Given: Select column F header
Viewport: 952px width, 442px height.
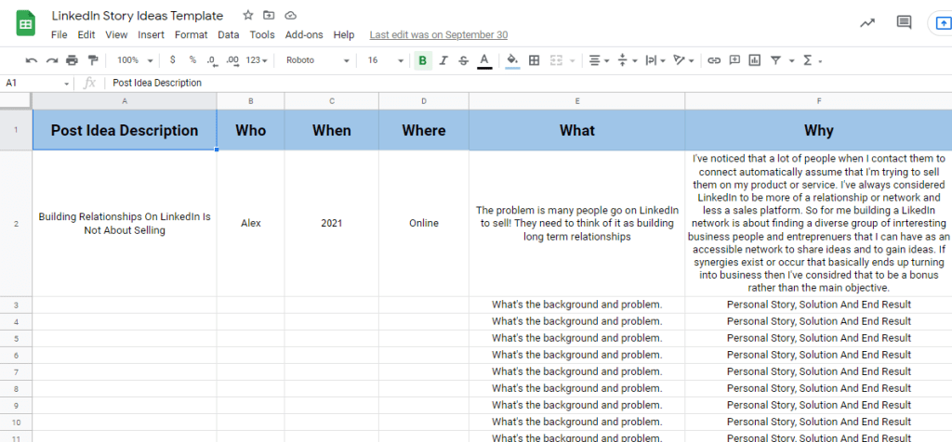Looking at the screenshot, I should coord(818,101).
